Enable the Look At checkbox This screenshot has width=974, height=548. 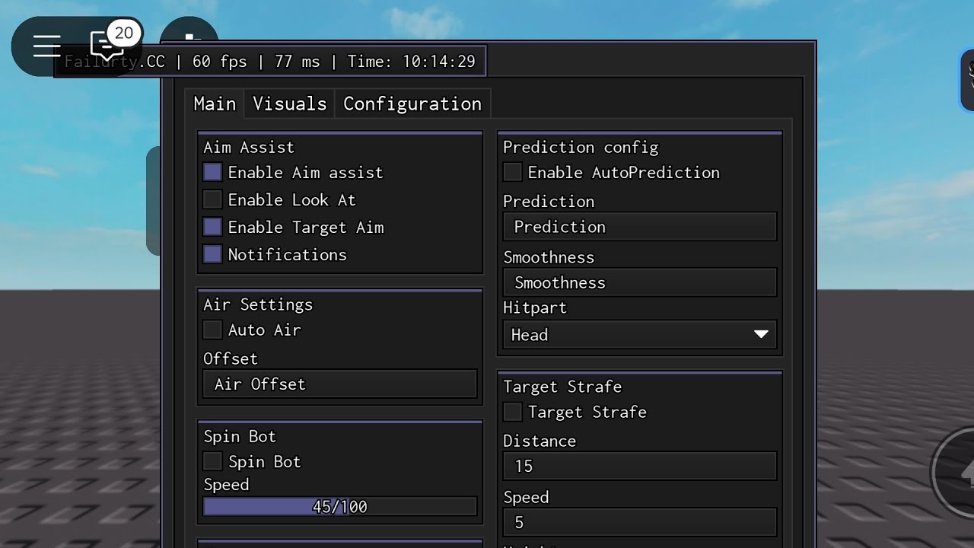click(x=212, y=200)
